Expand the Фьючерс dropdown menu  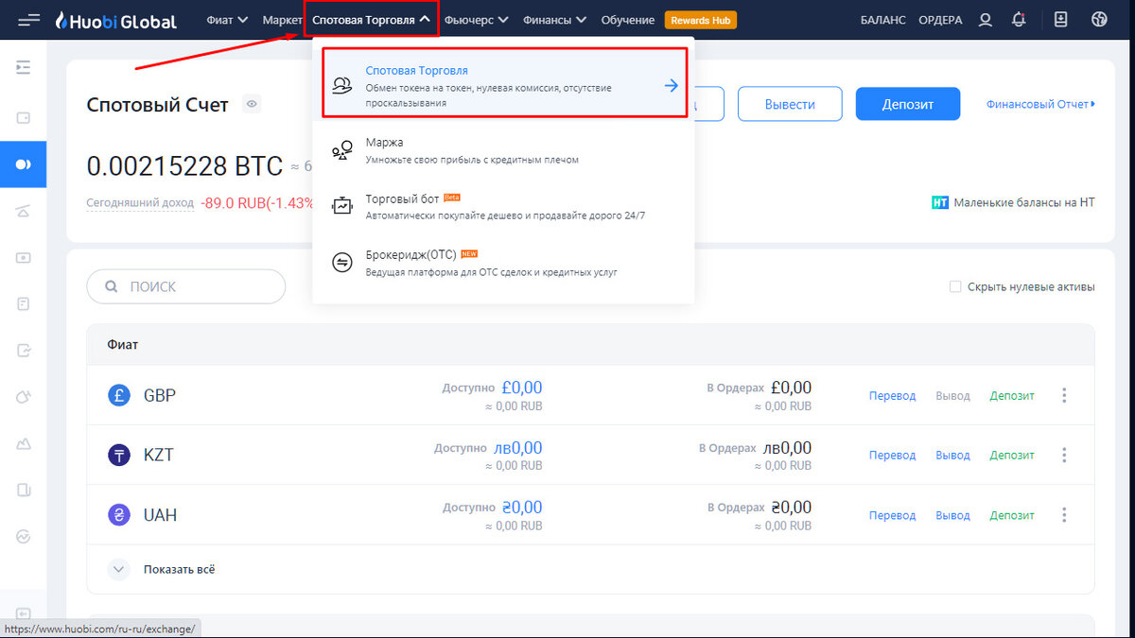point(476,20)
